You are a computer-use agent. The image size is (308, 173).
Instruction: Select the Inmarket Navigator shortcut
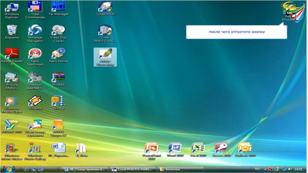(35, 34)
